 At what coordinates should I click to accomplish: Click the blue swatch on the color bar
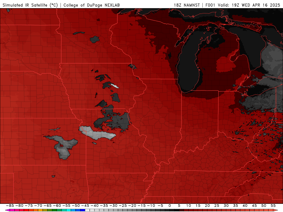[83, 210]
